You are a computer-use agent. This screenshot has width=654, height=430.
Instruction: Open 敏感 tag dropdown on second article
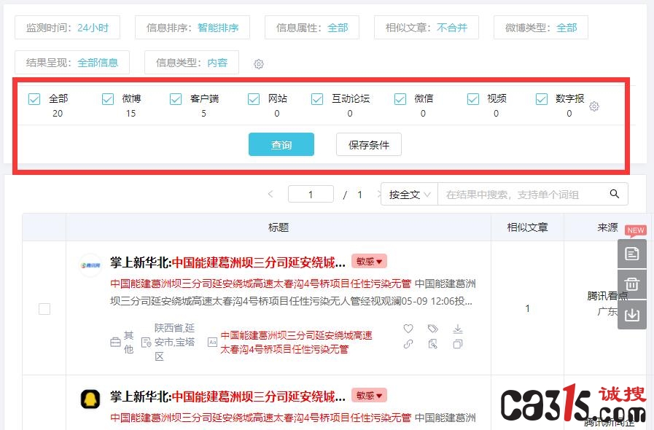pos(369,395)
